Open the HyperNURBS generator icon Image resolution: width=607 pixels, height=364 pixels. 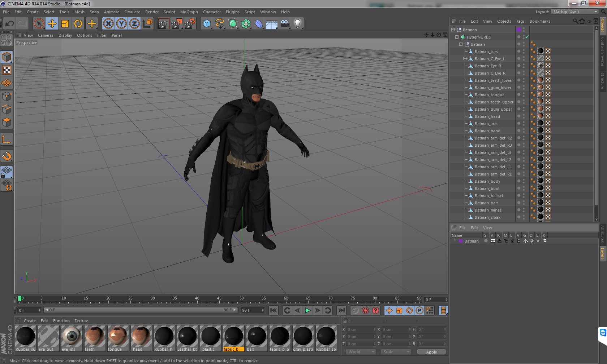click(233, 24)
